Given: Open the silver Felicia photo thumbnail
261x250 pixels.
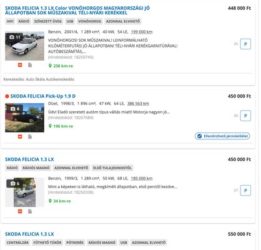Looking at the screenshot, I should tap(24, 192).
